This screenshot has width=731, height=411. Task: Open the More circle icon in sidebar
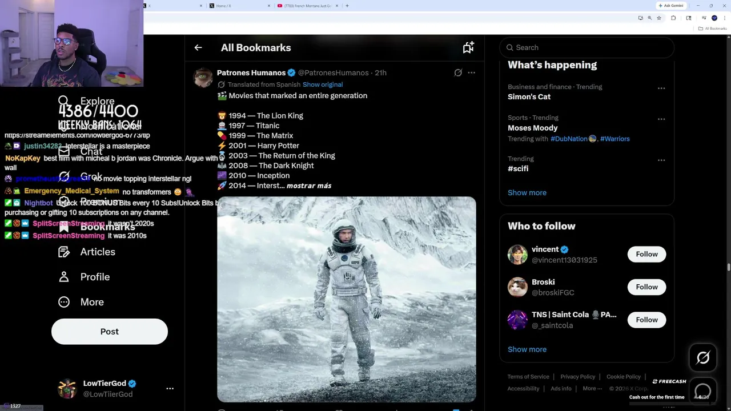click(x=64, y=302)
